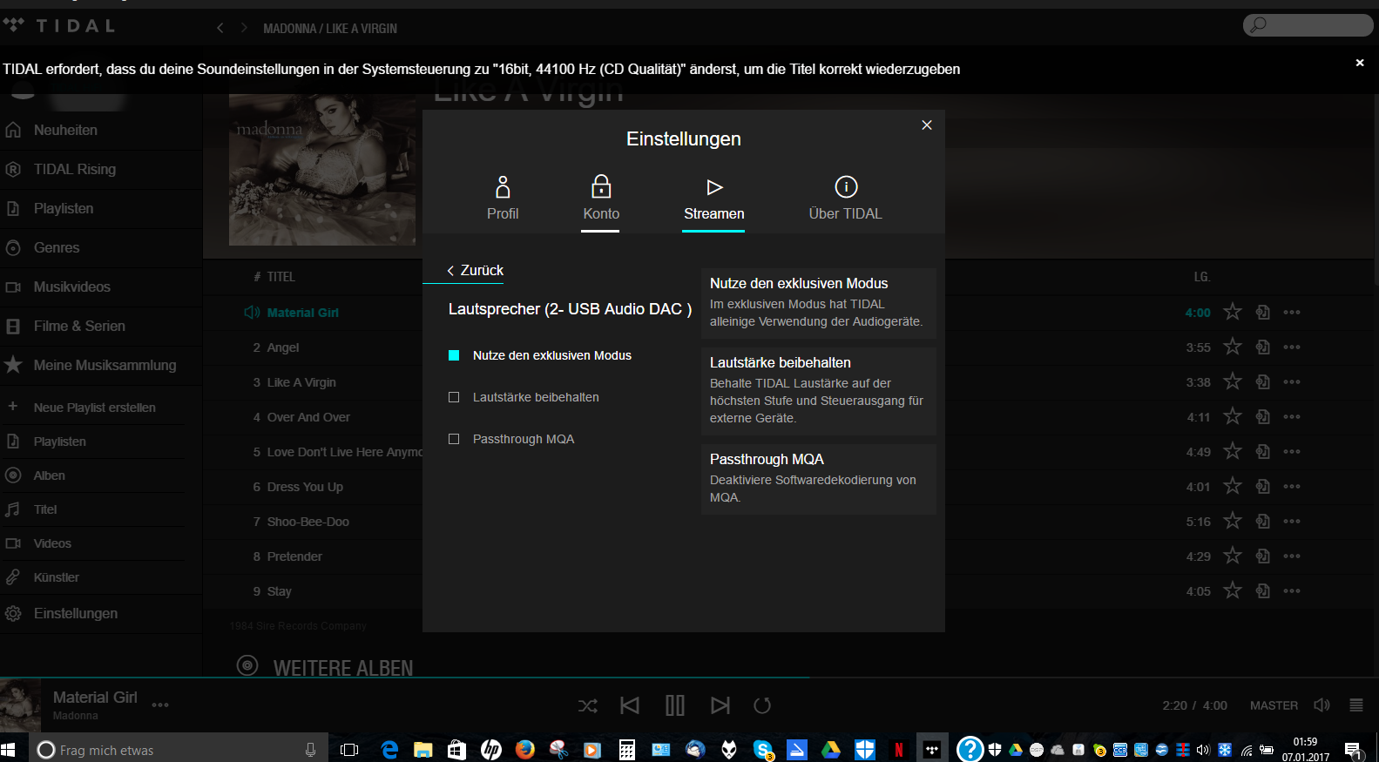1379x762 pixels.
Task: Add Material Girl to playlist icon
Action: pyautogui.click(x=1263, y=312)
